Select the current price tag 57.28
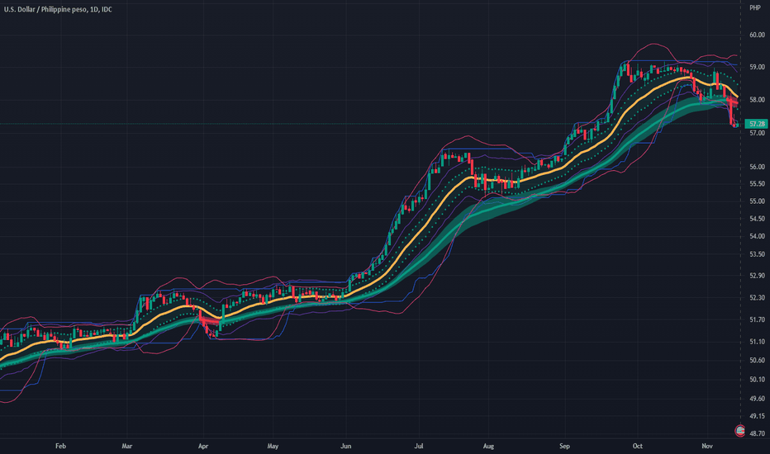Viewport: 770px width, 454px height. point(756,124)
